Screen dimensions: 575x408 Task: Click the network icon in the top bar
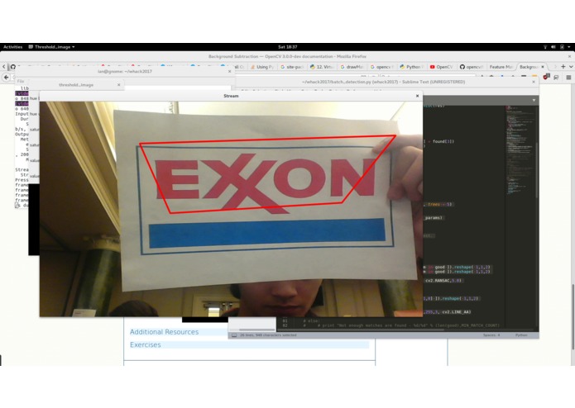pos(545,47)
